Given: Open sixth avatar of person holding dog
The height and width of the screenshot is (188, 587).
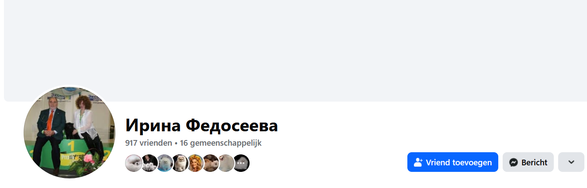Looking at the screenshot, I should pyautogui.click(x=210, y=163).
